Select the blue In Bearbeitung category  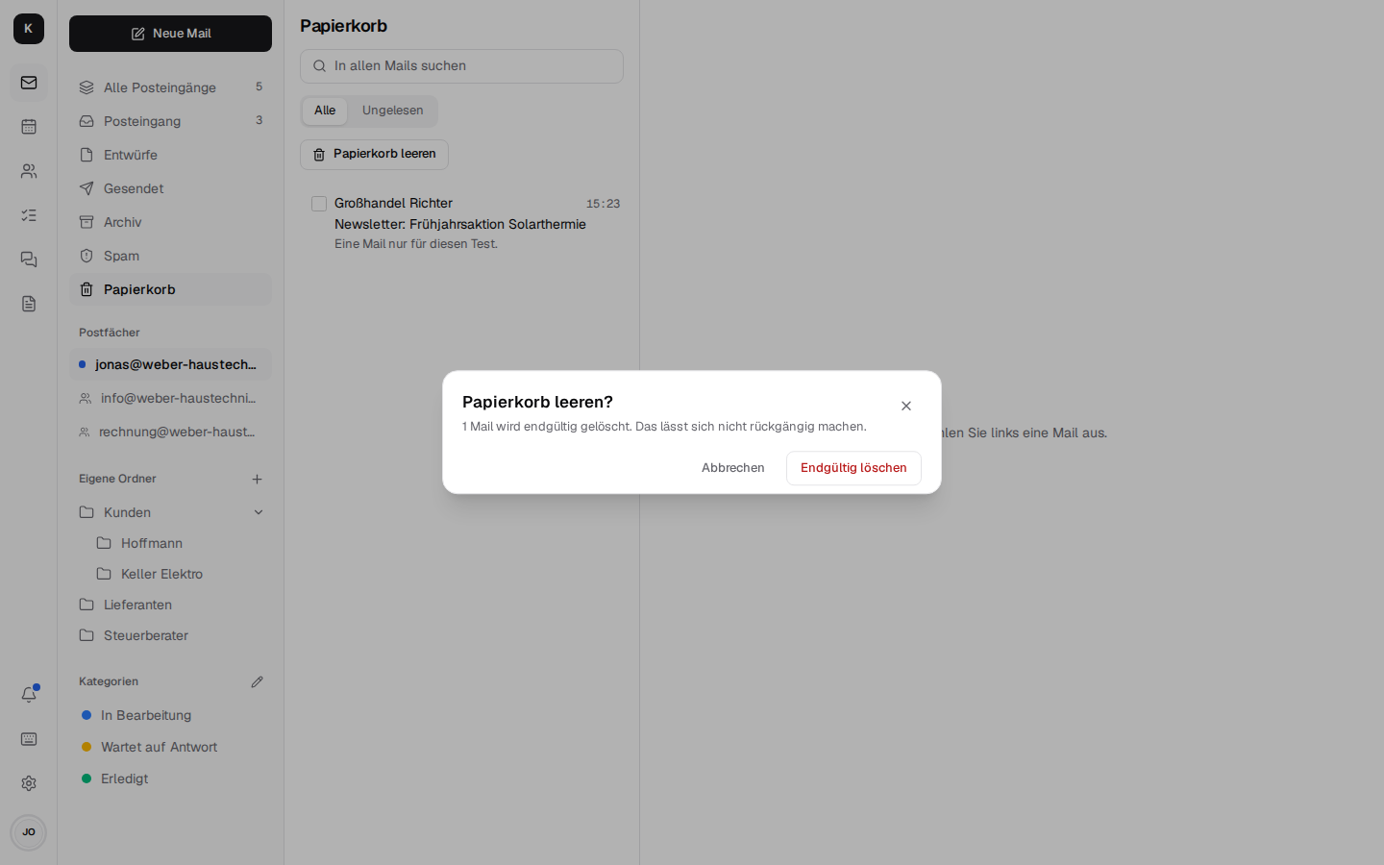(x=170, y=715)
